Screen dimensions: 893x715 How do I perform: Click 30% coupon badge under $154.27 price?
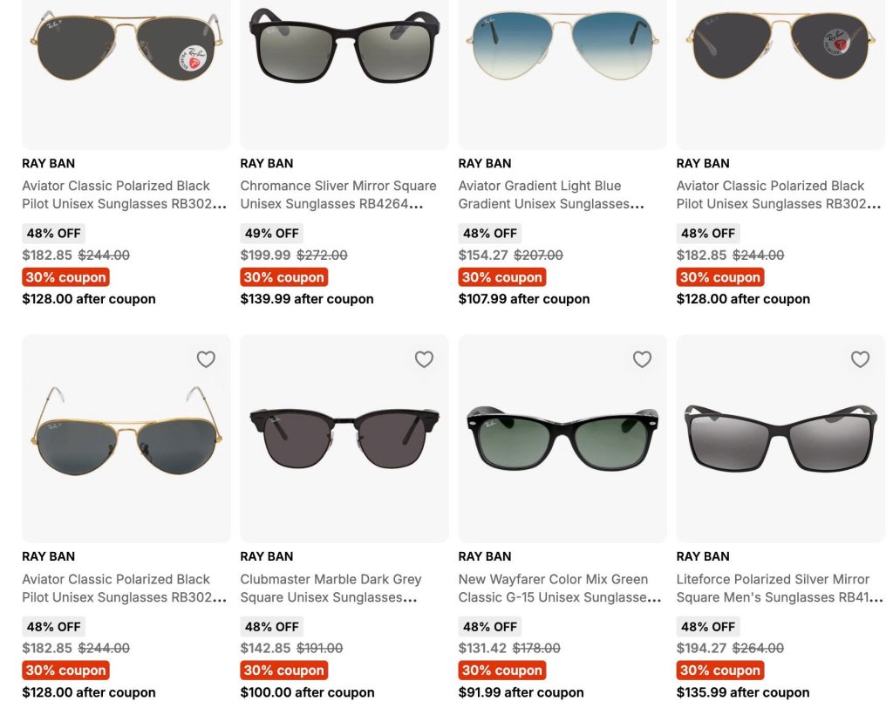(x=501, y=277)
